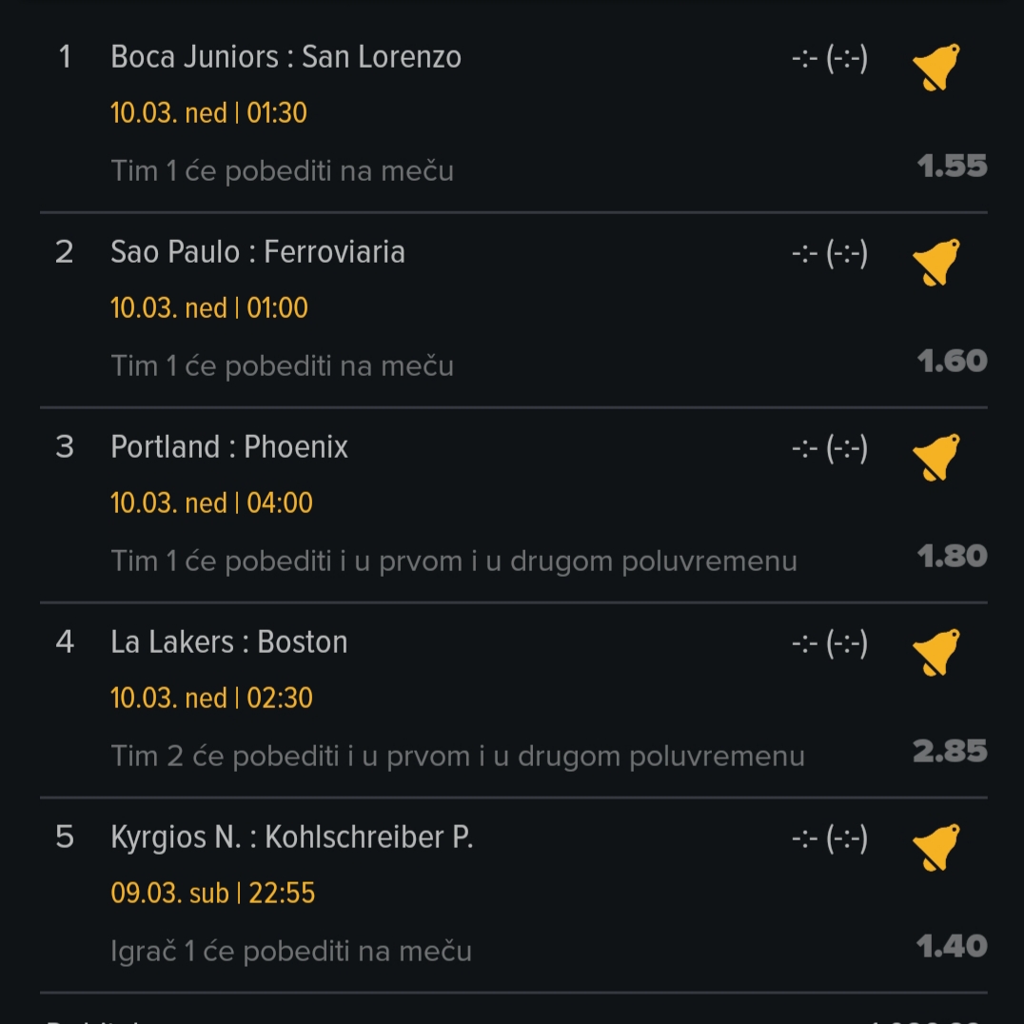Toggle notification bell for Kyrgios Kohlschreiber match
Screen dimensions: 1024x1024
pyautogui.click(x=935, y=847)
